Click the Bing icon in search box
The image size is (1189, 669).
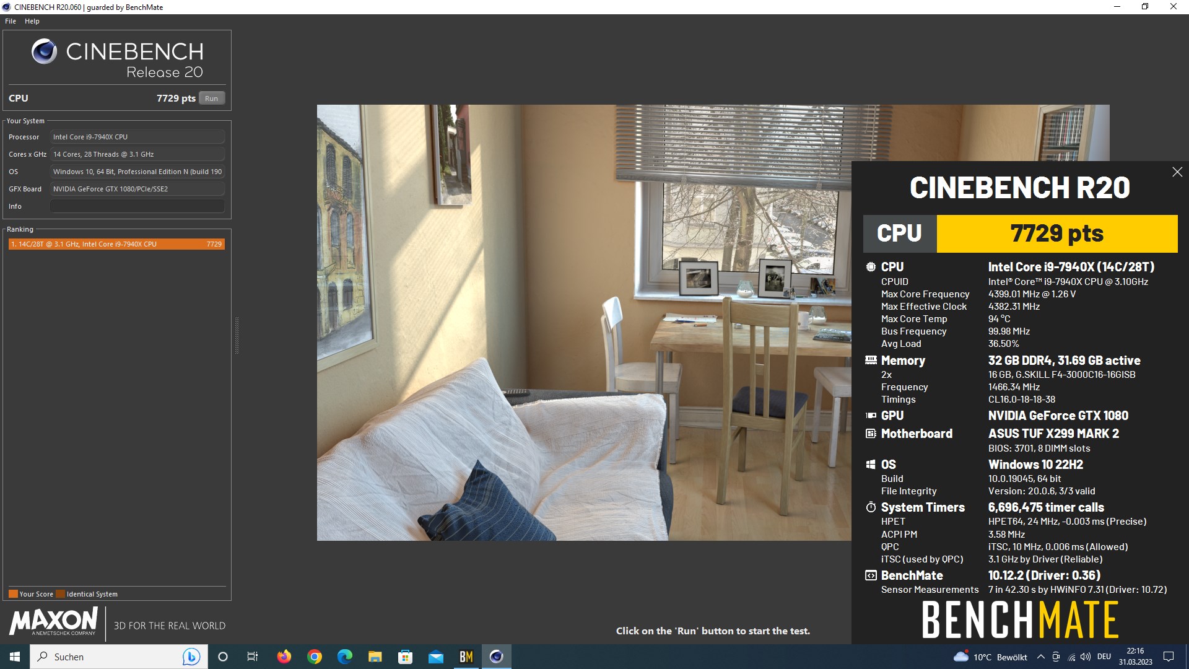tap(191, 657)
